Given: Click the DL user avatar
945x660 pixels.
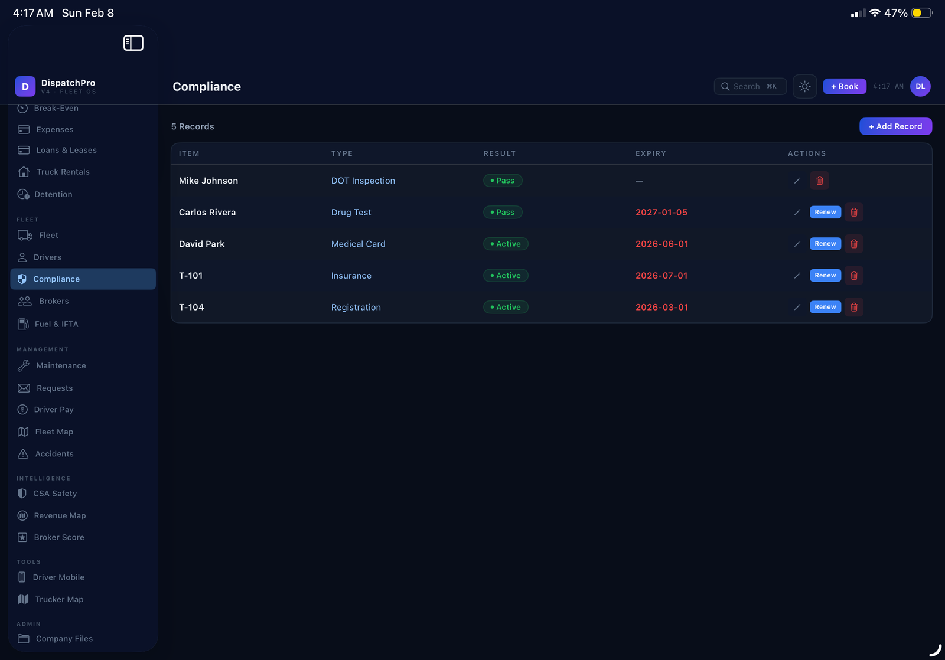Looking at the screenshot, I should tap(920, 87).
